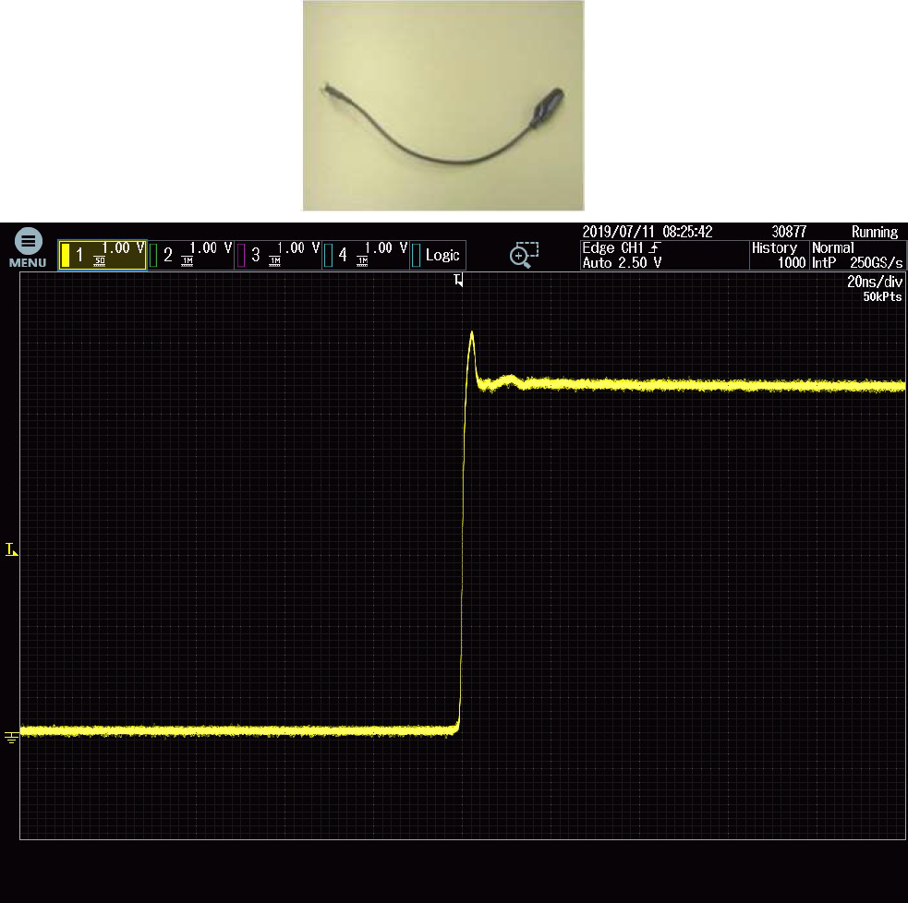Open the History 1000 settings box
This screenshot has height=903, width=908.
pos(777,256)
